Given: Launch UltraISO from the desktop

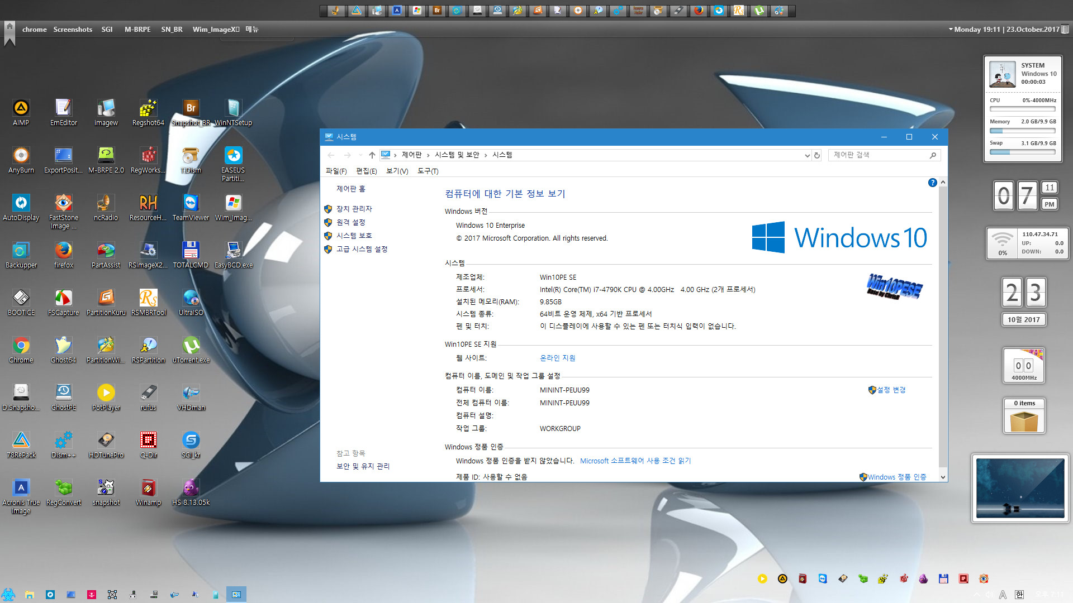Looking at the screenshot, I should [x=191, y=301].
